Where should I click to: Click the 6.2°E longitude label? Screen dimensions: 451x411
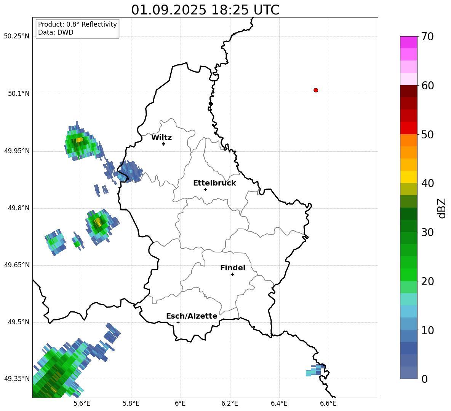click(x=230, y=403)
